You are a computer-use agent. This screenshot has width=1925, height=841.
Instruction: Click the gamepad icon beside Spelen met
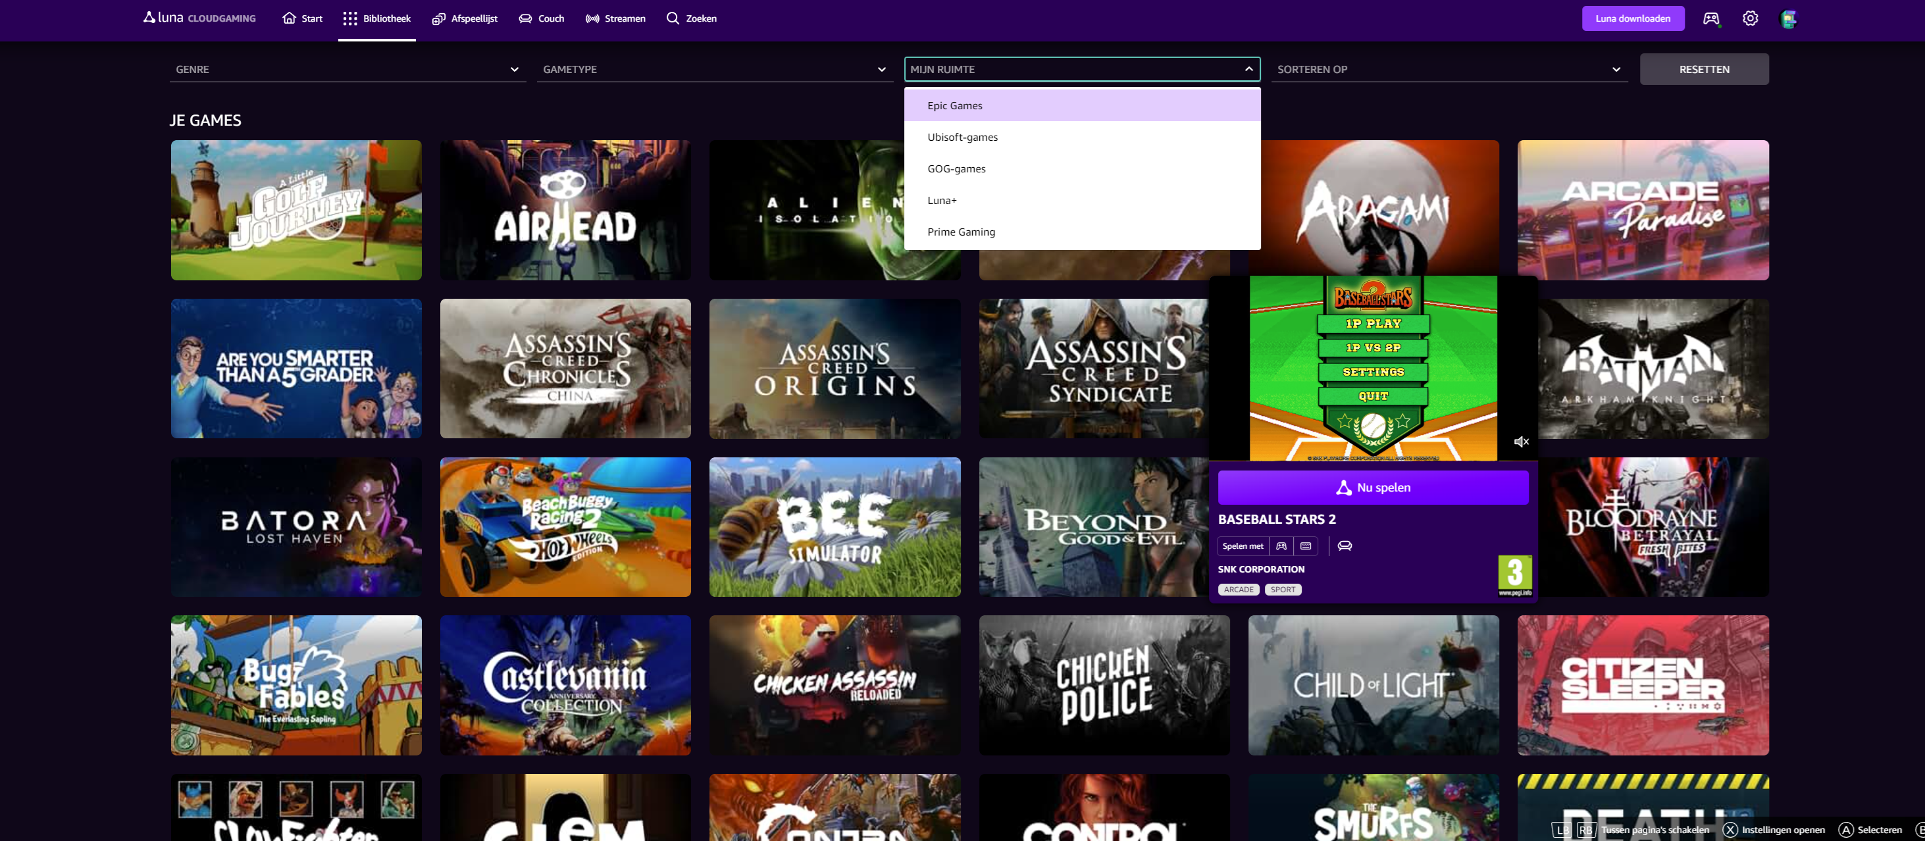[1281, 546]
